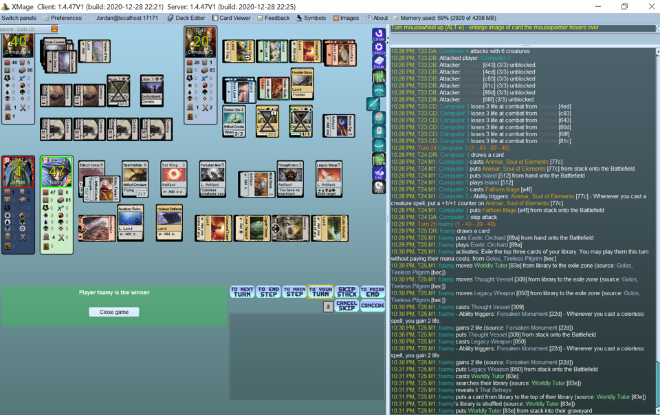Toggle the To Your Turn skip button
Image resolution: width=660 pixels, height=415 pixels.
[320, 292]
